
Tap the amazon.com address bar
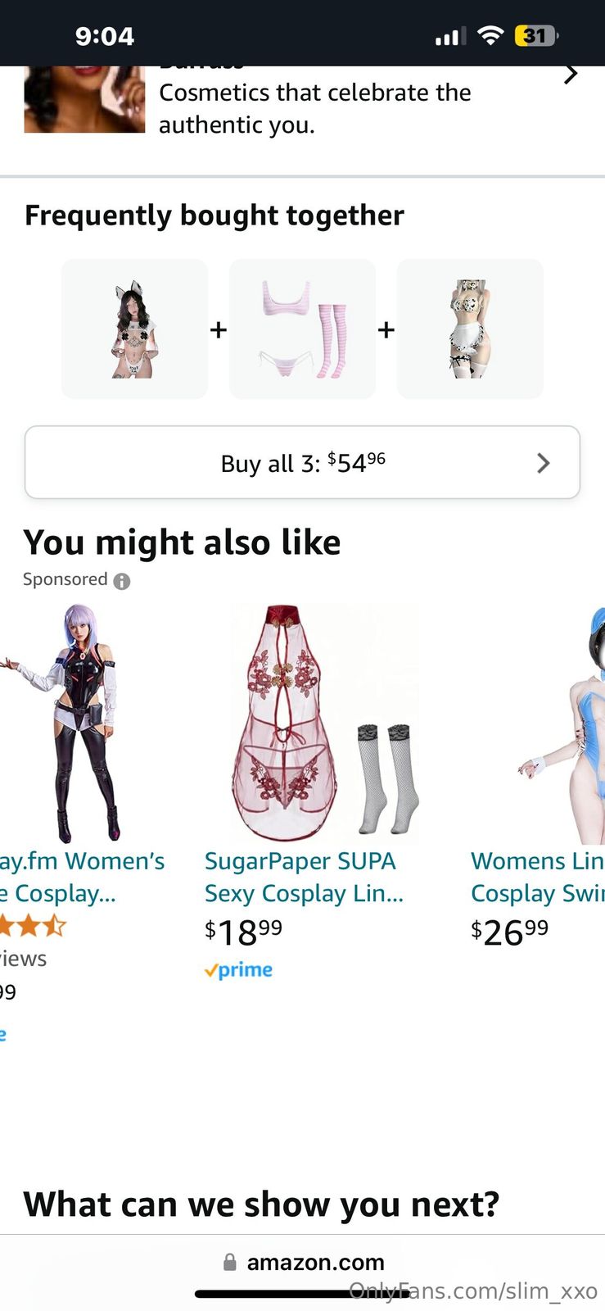click(x=303, y=1263)
